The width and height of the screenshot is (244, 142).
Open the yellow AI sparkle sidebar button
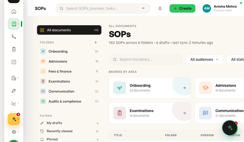14,119
